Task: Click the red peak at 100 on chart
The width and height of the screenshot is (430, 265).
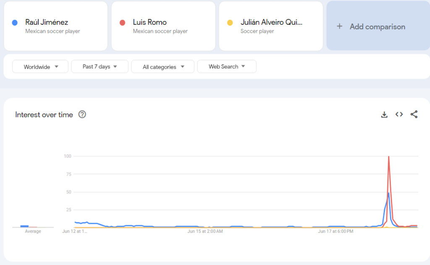Action: coord(388,157)
